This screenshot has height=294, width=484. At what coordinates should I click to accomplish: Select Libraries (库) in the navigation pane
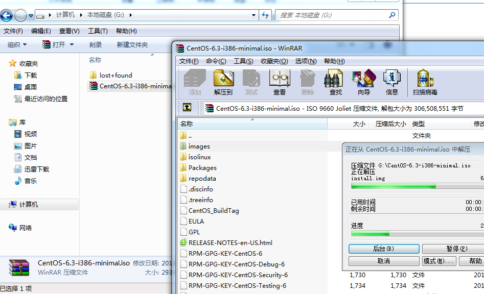tap(17, 122)
